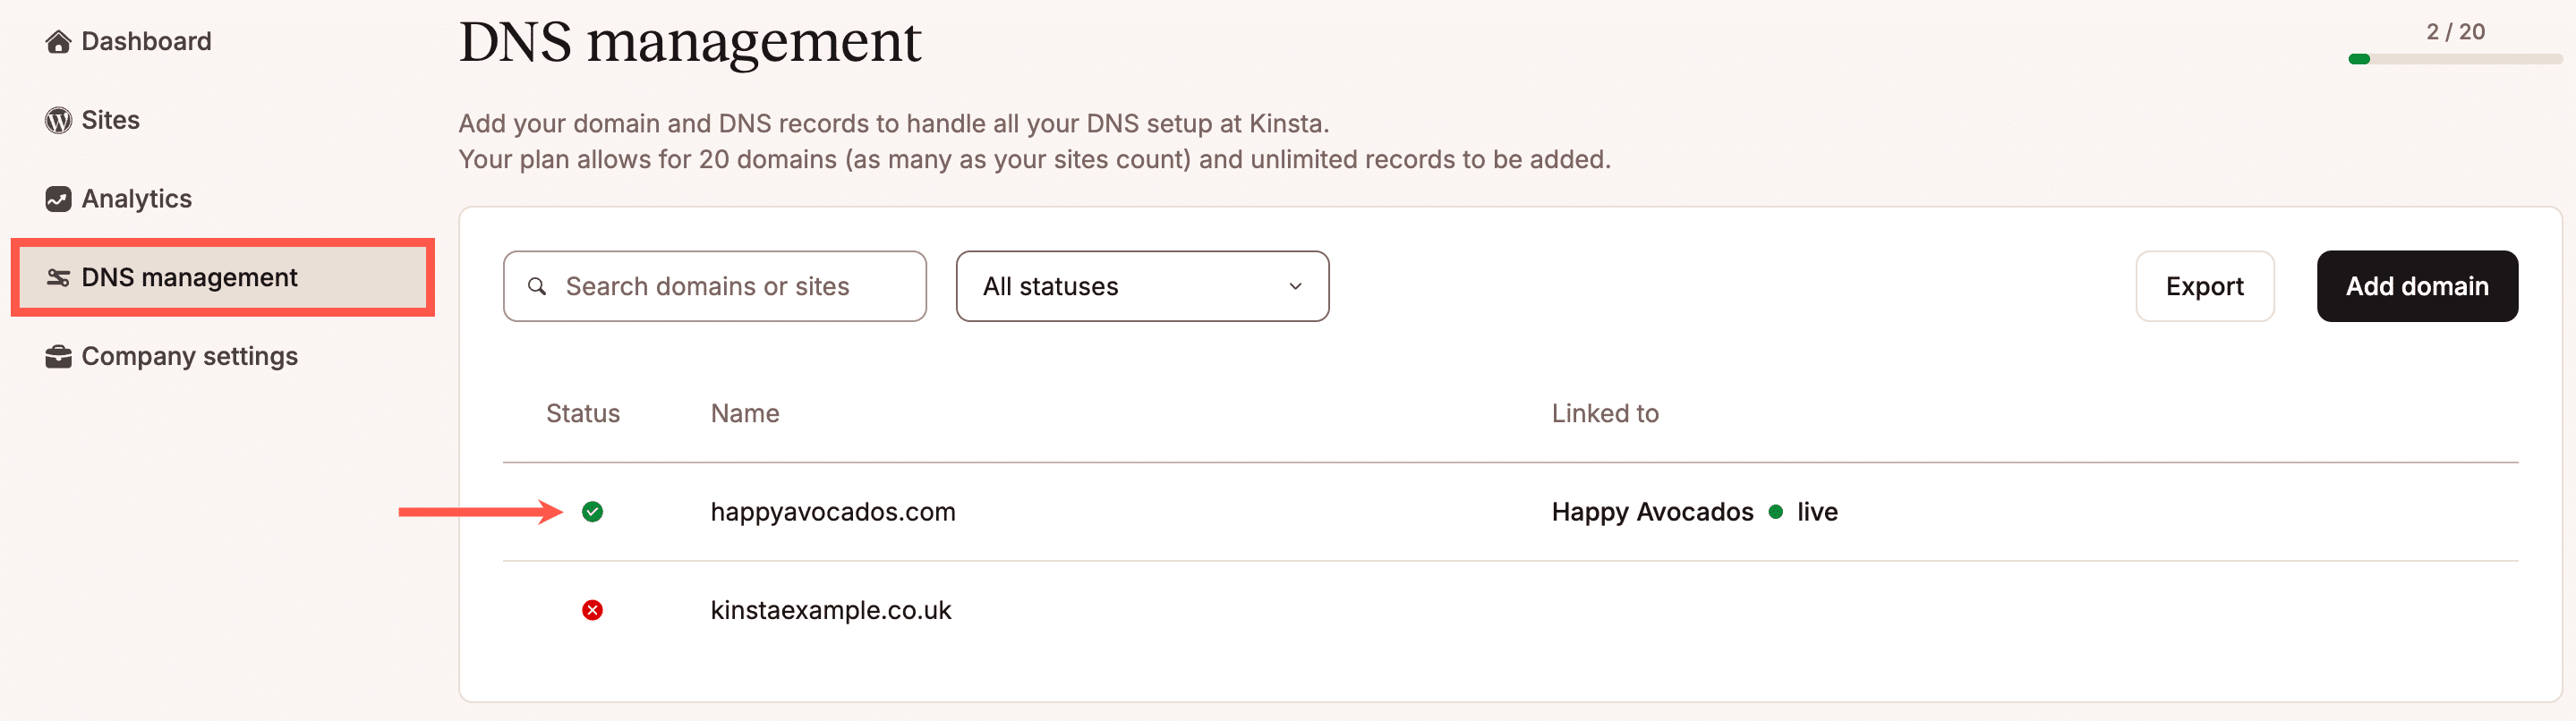Click the Dashboard home icon
Viewport: 2576px width, 721px height.
(58, 41)
